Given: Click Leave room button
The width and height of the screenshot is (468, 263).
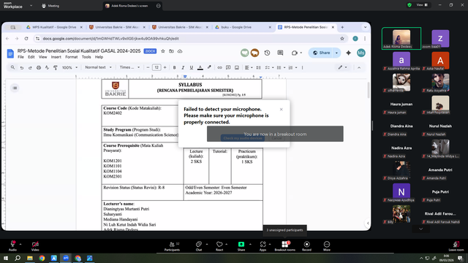Looking at the screenshot, I should (x=456, y=245).
